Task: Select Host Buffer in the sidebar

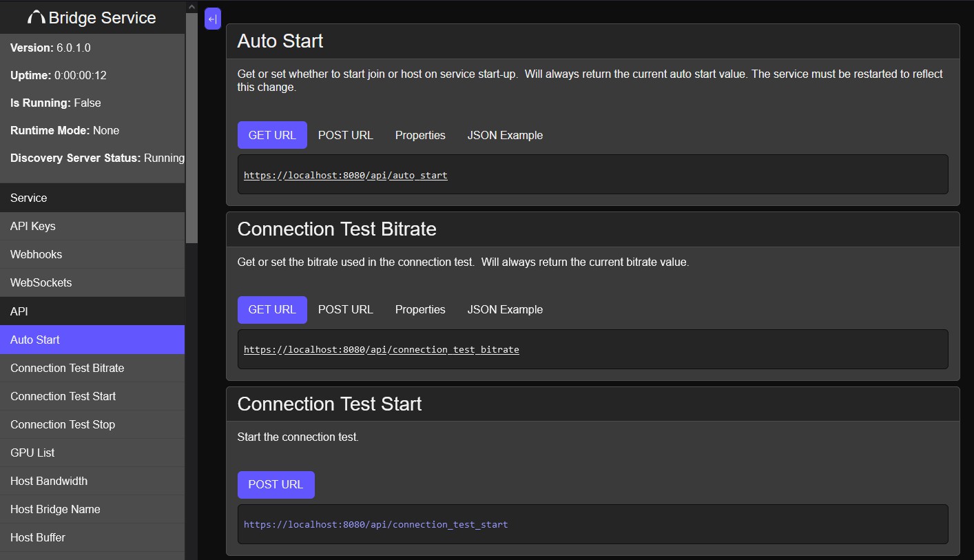Action: pyautogui.click(x=38, y=537)
